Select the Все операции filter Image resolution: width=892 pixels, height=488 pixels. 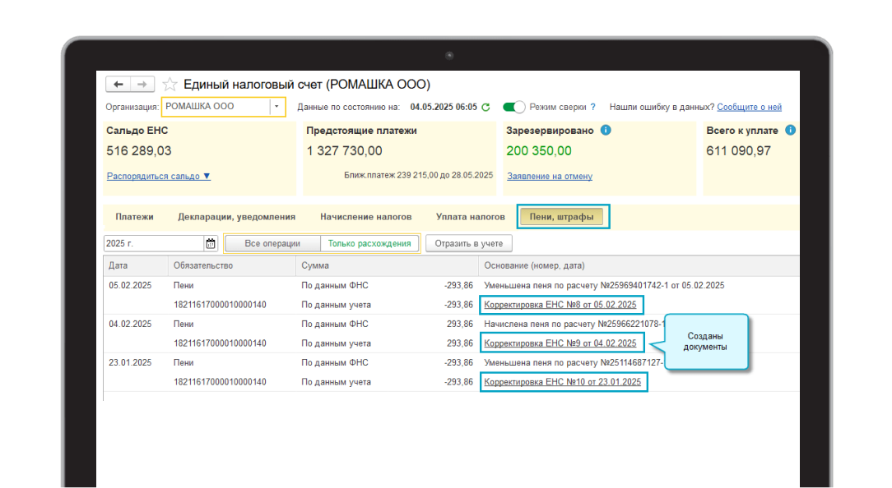272,243
